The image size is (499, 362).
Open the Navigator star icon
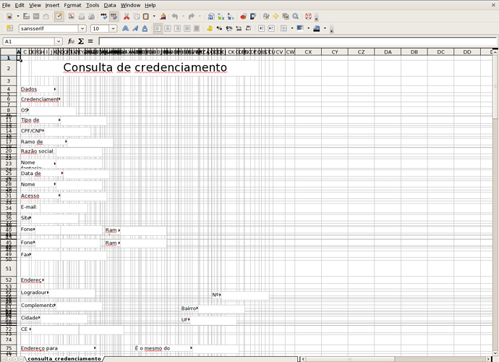(x=276, y=16)
